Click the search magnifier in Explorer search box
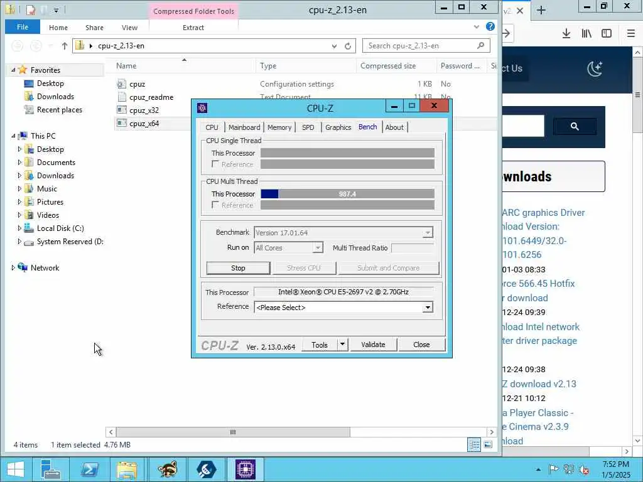Image resolution: width=643 pixels, height=482 pixels. coord(480,45)
